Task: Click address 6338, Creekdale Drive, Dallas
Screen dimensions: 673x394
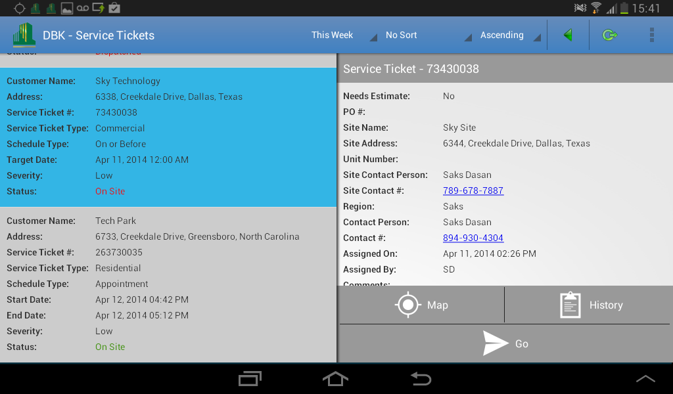Action: tap(169, 97)
